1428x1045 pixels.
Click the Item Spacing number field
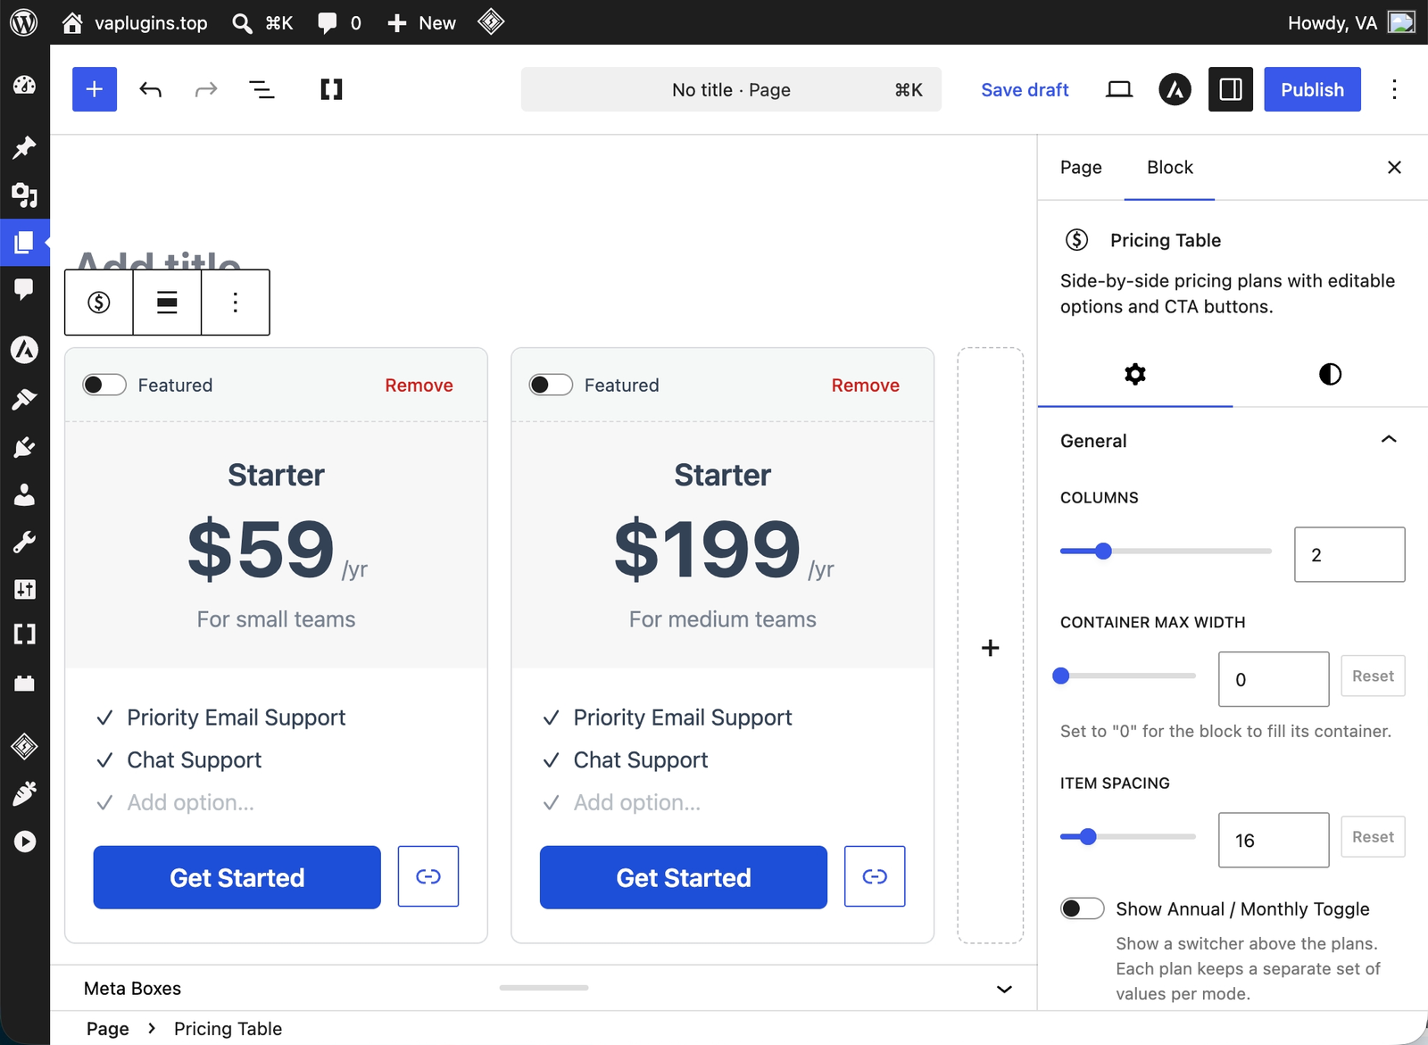(1274, 840)
